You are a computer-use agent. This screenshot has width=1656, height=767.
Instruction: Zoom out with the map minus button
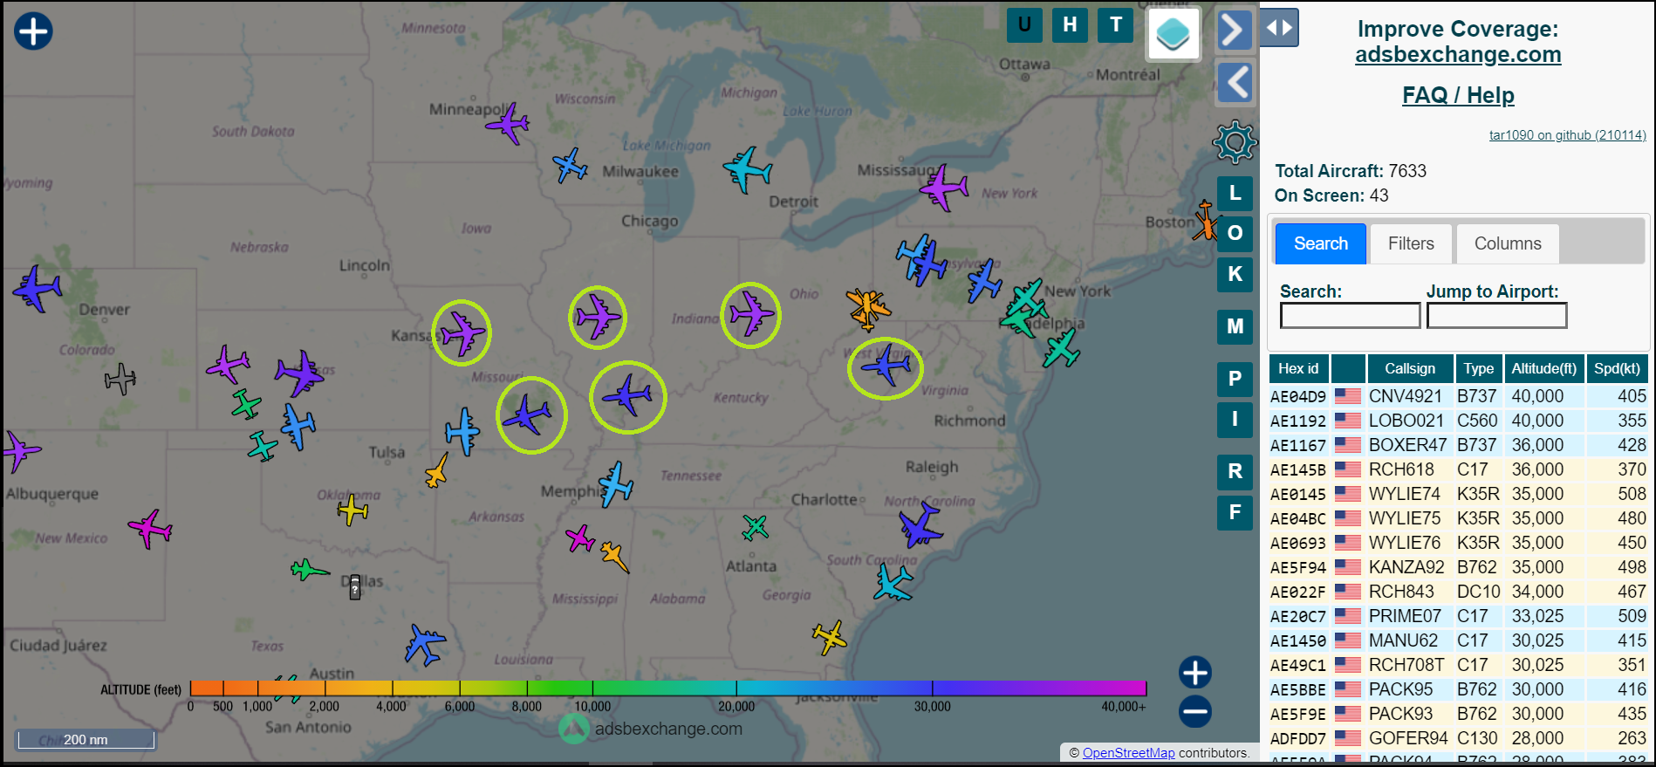point(1195,711)
